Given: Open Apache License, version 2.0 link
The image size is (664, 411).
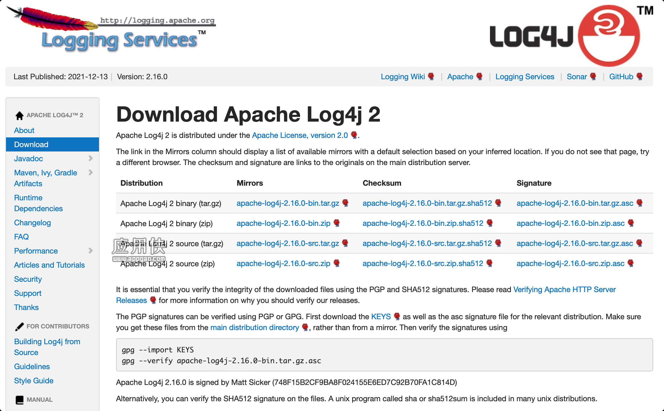Looking at the screenshot, I should [300, 135].
